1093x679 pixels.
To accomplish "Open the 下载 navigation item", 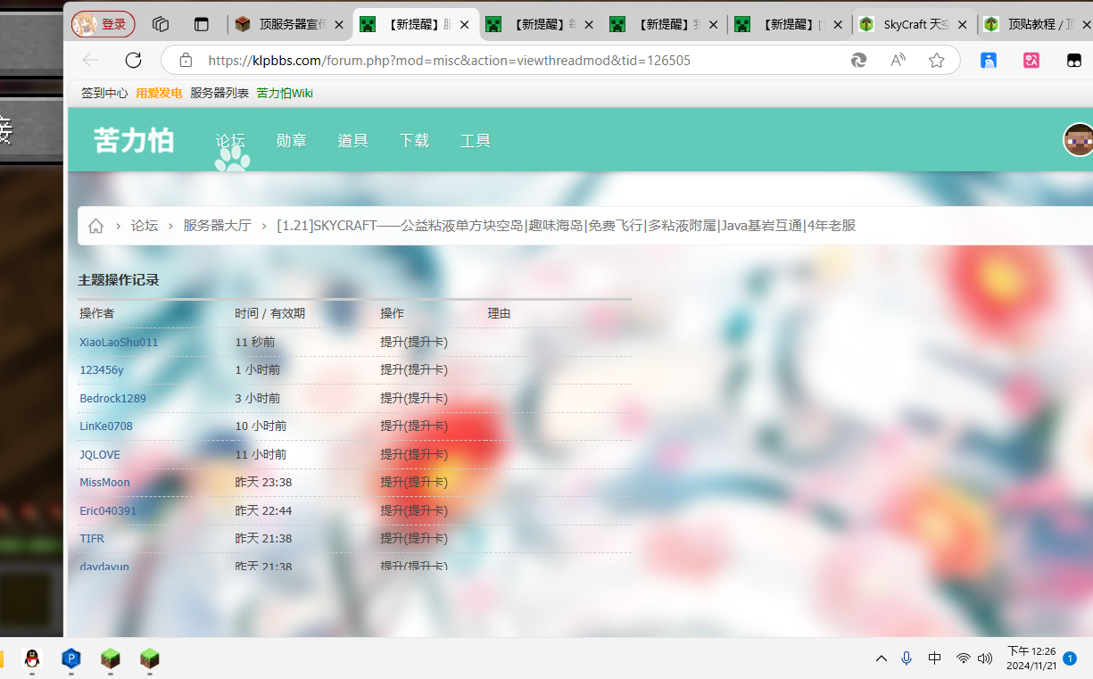I will (414, 140).
